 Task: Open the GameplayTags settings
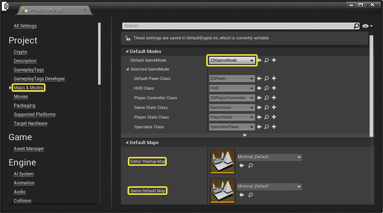[29, 70]
